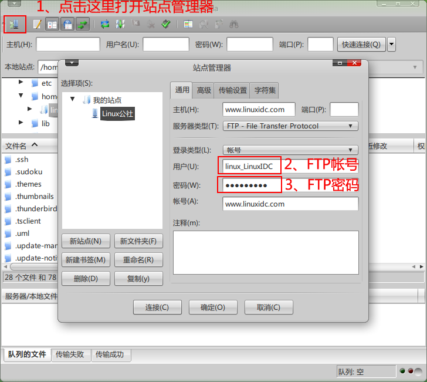This screenshot has height=382, width=427.
Task: Click the 新建书签(M) button
Action: 86,260
